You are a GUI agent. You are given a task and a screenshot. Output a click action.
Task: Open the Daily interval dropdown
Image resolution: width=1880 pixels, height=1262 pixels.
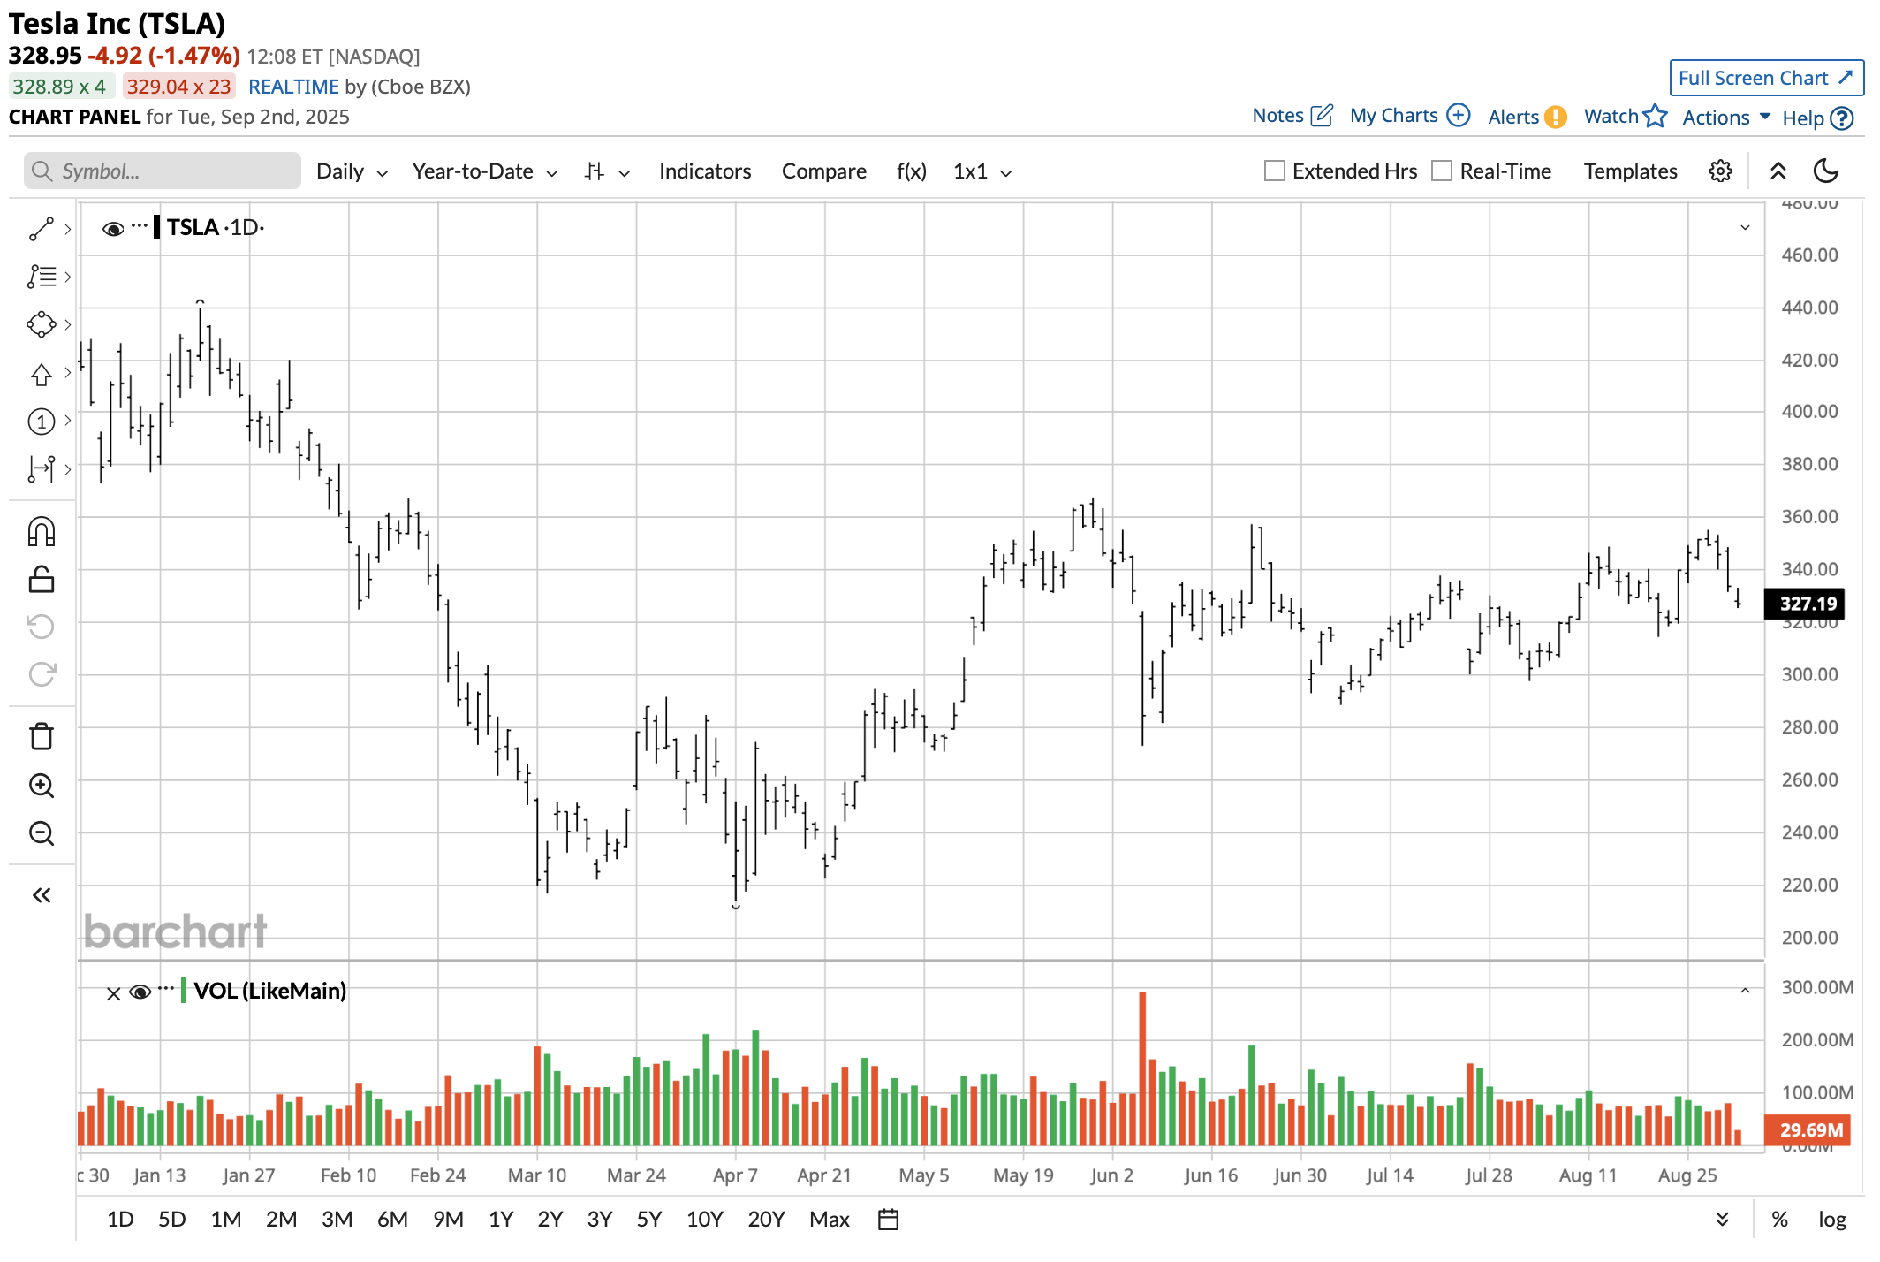(352, 171)
